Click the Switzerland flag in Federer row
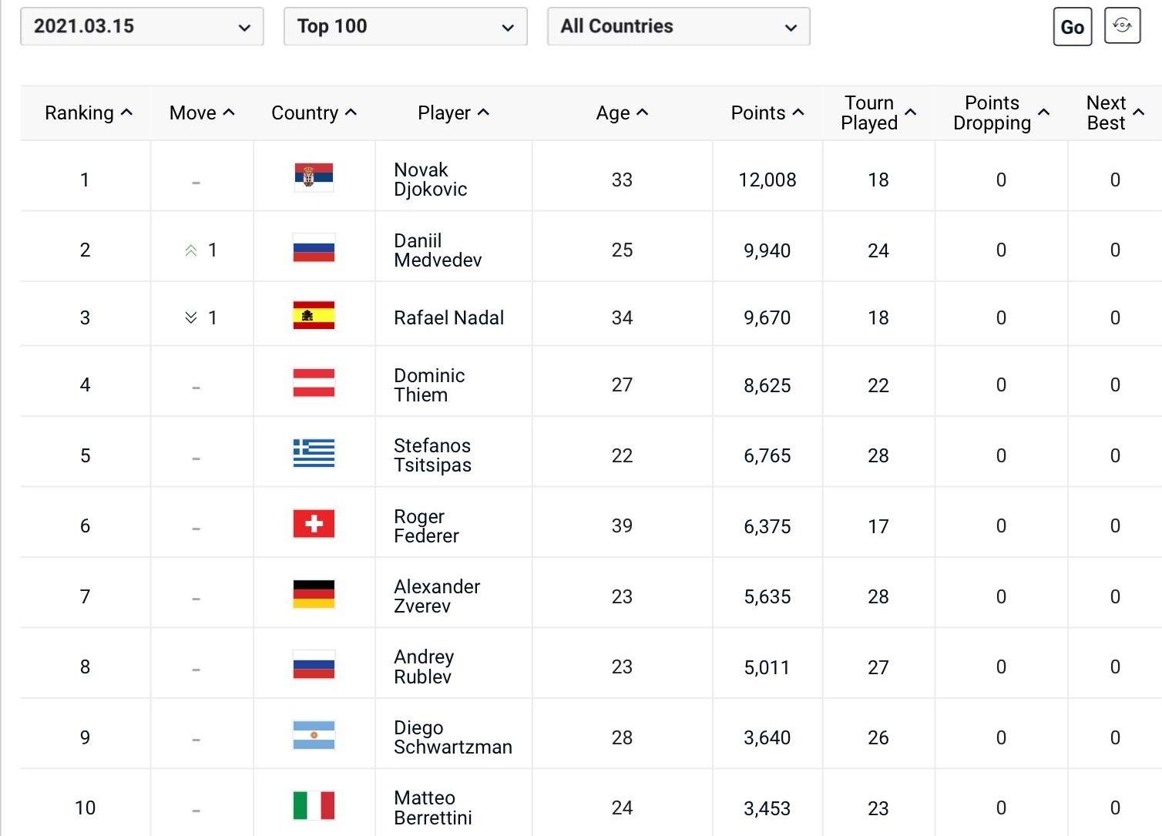The image size is (1162, 836). (314, 524)
